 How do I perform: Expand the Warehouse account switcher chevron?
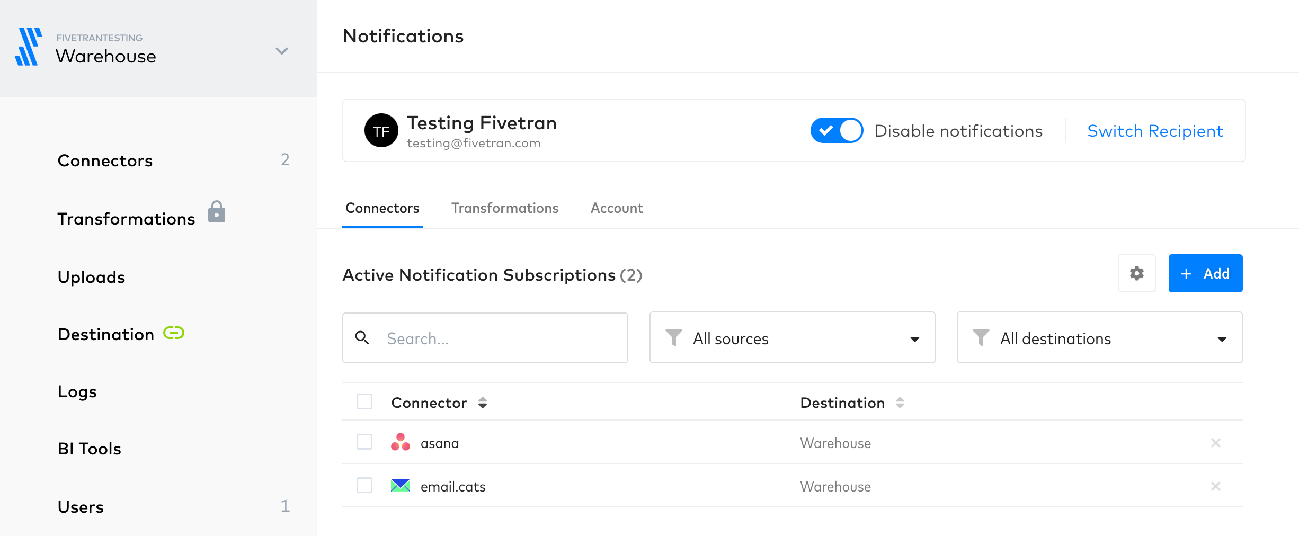[282, 51]
